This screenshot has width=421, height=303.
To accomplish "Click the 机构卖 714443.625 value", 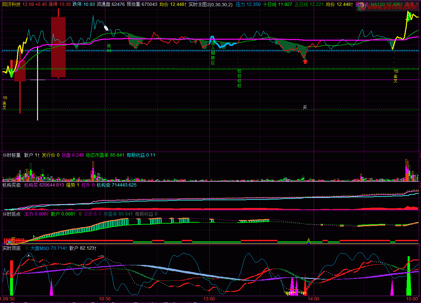I will (x=117, y=185).
